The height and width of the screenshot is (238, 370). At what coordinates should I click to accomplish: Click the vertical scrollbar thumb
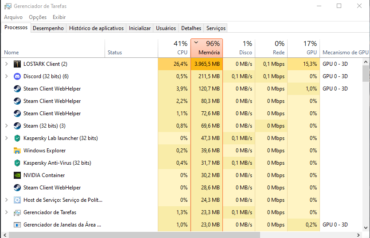click(366, 74)
